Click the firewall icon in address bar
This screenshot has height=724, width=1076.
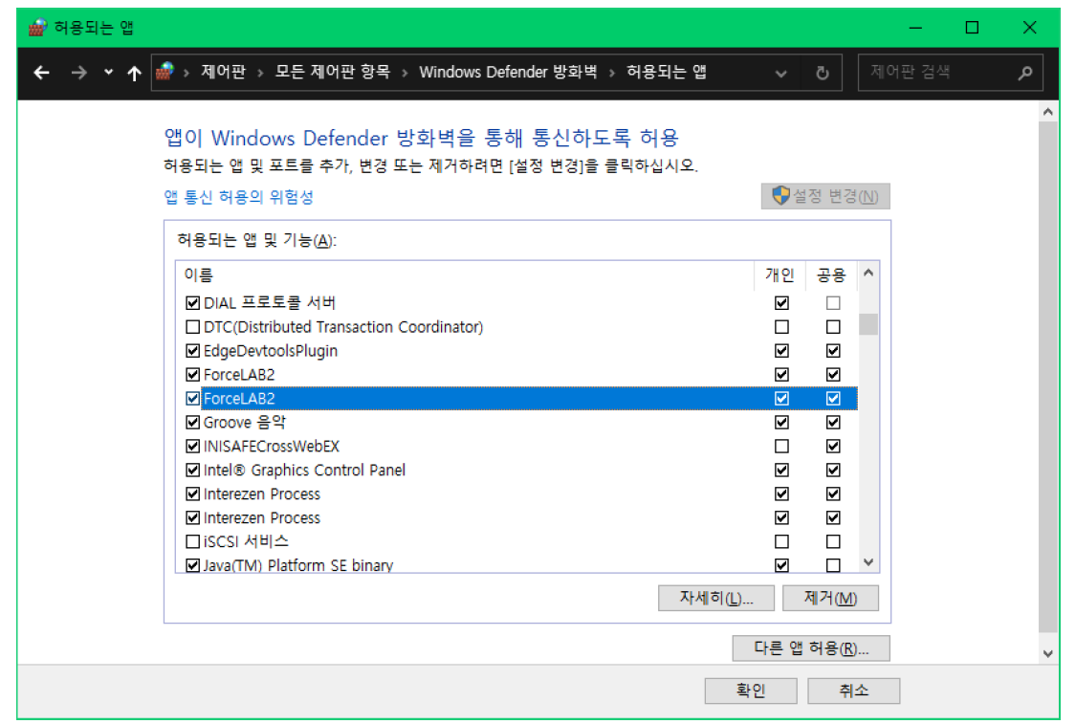point(165,72)
